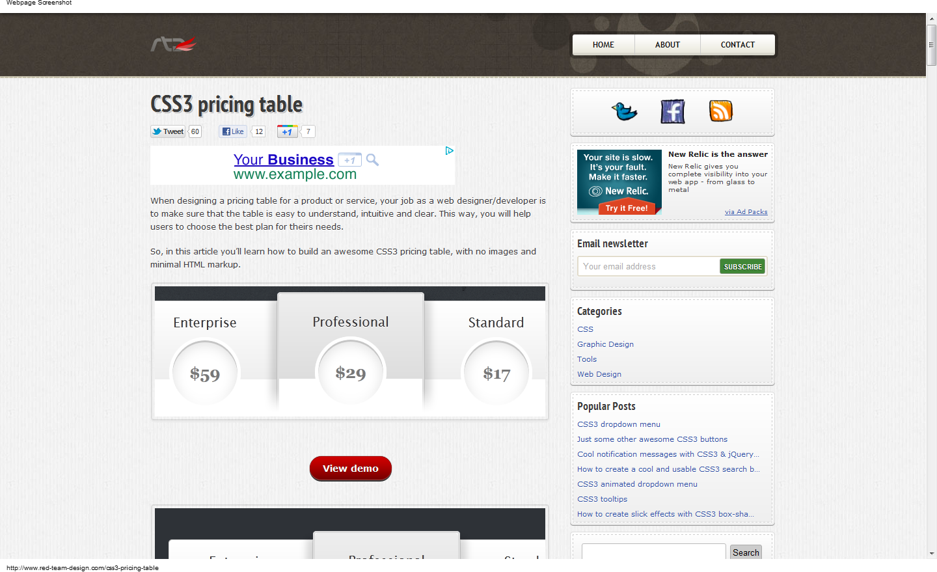Screen dimensions: 937x572
Task: Open the CSS3 tooltips post link
Action: point(602,499)
